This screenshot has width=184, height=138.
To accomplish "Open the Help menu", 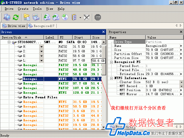I will 61,9.
